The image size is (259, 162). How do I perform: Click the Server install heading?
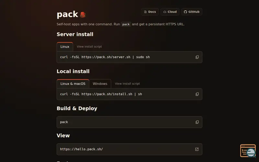pos(75,34)
